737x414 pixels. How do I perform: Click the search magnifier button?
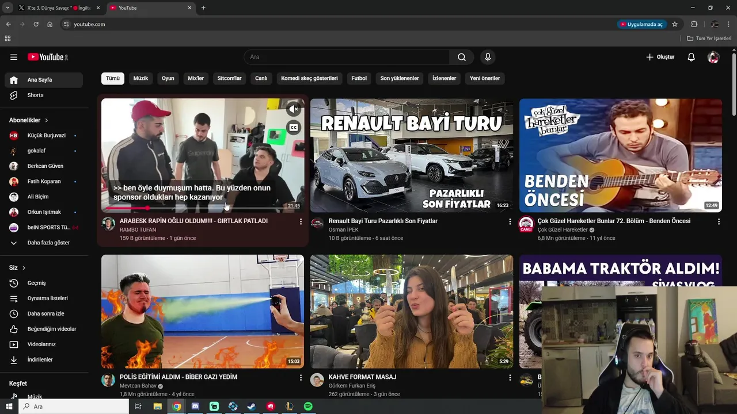462,57
